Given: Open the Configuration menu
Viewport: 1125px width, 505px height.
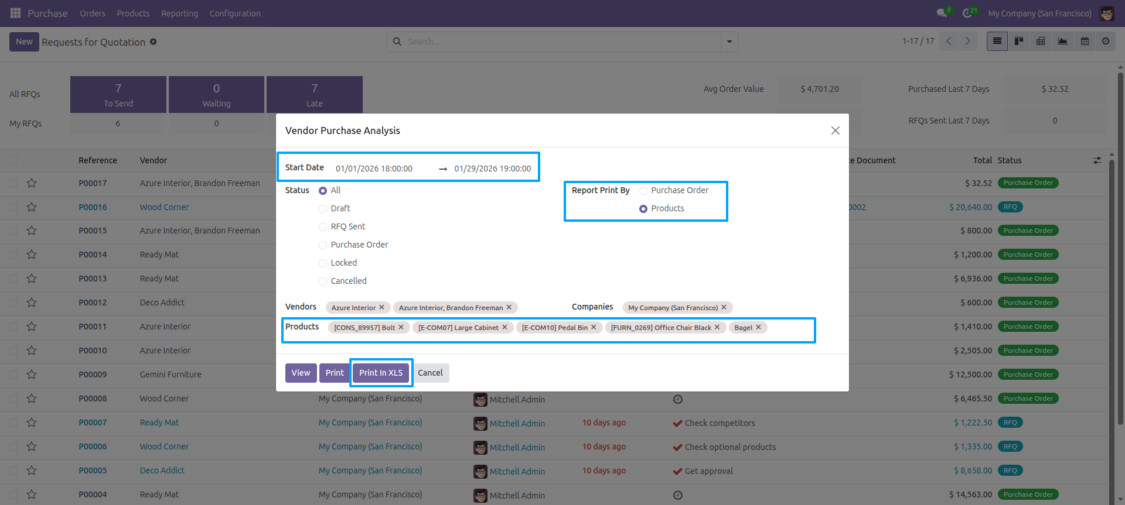Looking at the screenshot, I should [235, 13].
